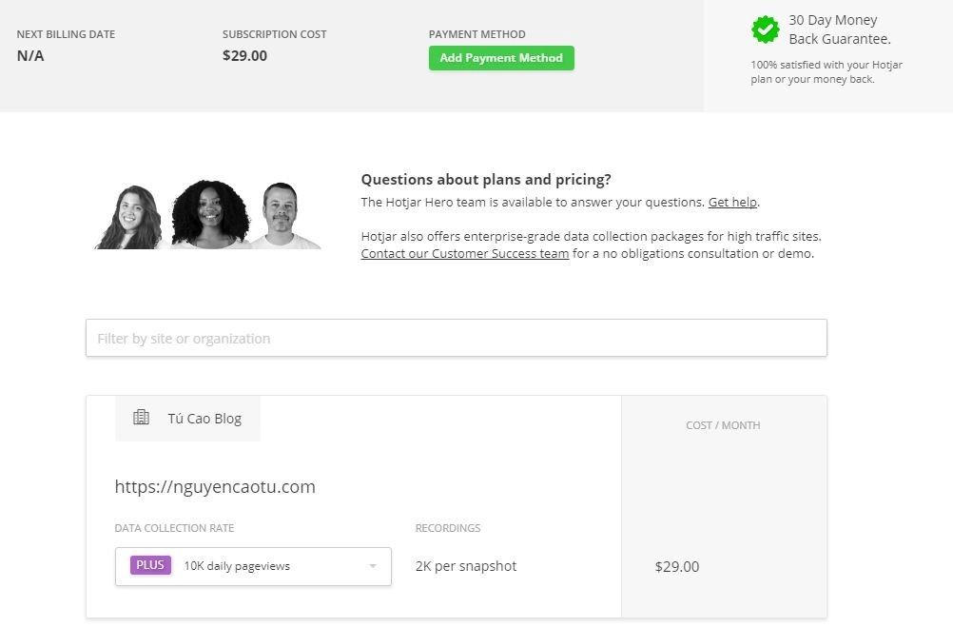Follow the Contact our Customer Success team link

[x=465, y=253]
